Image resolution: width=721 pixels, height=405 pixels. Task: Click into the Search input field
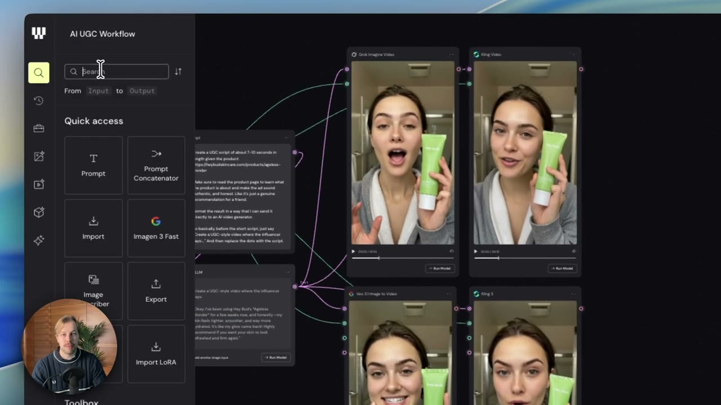click(x=117, y=71)
